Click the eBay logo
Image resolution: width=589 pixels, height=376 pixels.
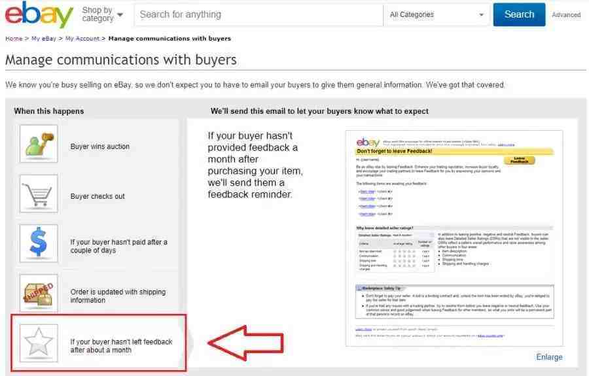39,15
